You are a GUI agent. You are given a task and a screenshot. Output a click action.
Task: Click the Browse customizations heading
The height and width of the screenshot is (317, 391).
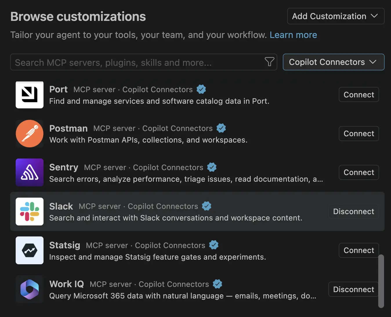[x=78, y=17]
